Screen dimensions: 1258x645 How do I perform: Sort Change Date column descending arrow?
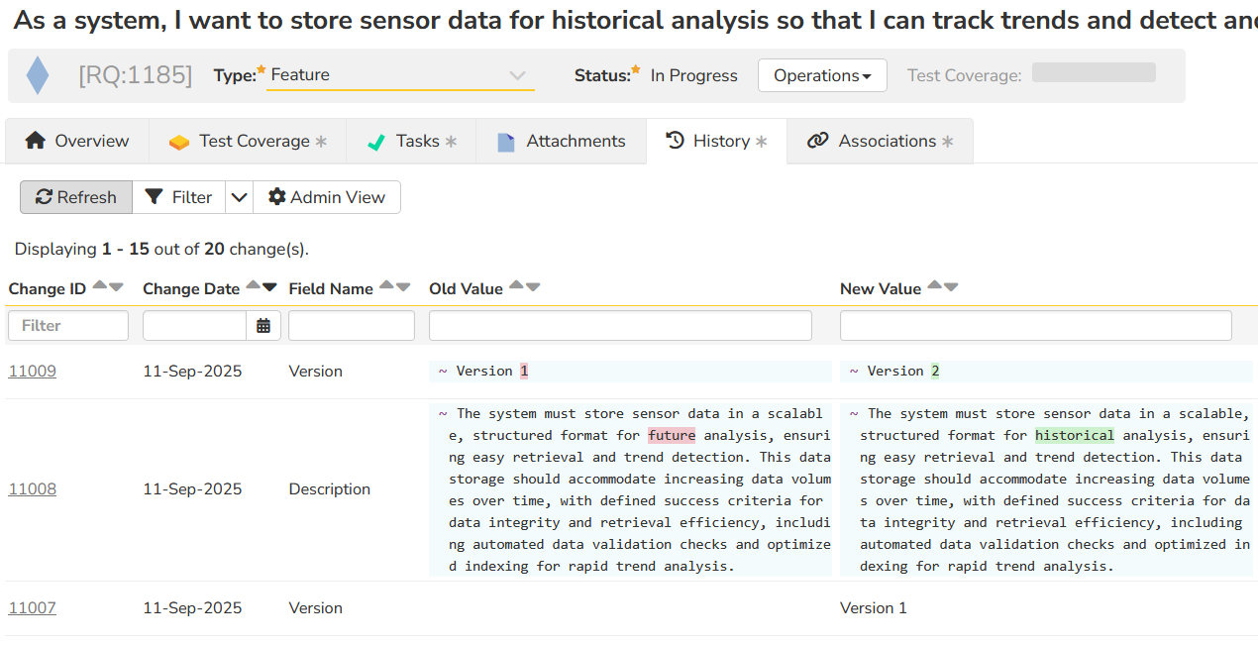[269, 287]
